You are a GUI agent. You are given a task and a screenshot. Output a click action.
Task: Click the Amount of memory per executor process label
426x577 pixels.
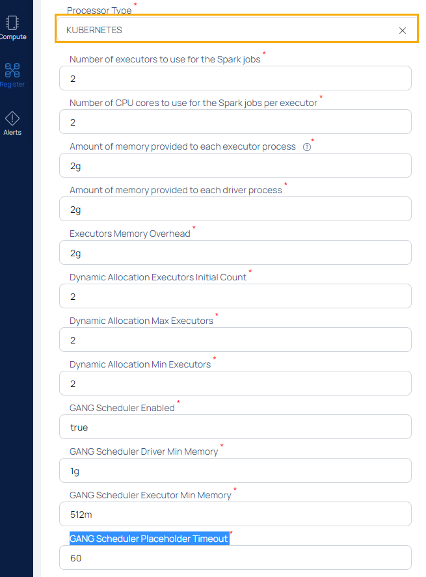point(183,146)
